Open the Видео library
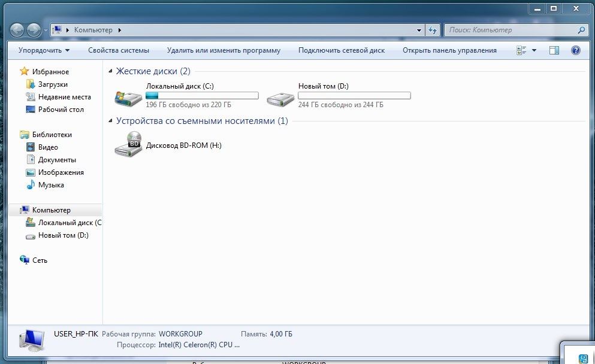The width and height of the screenshot is (595, 364). click(48, 147)
